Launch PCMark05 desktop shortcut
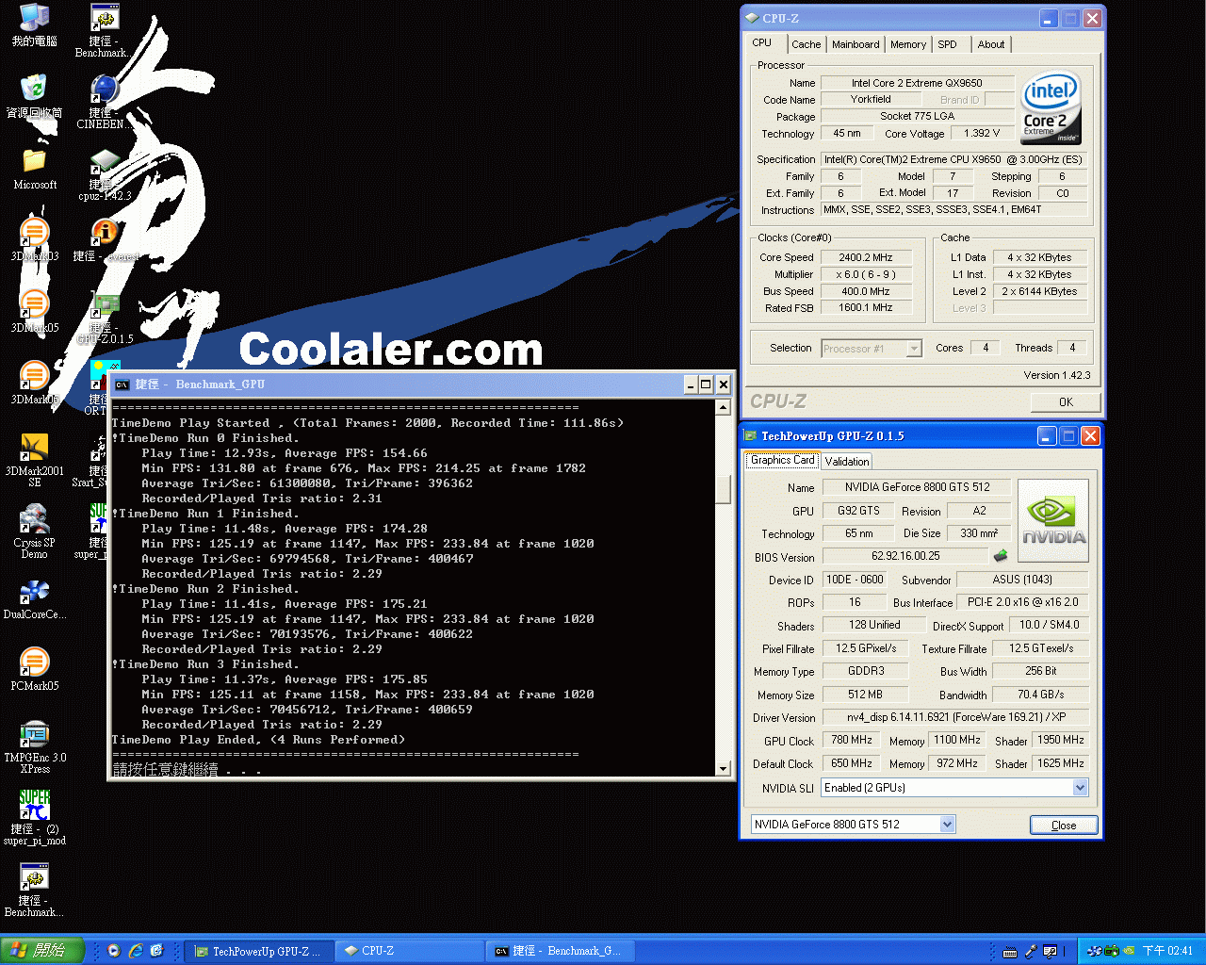1206x965 pixels. [34, 669]
